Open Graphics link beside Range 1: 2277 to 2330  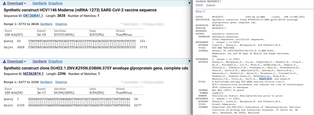coord(61,82)
